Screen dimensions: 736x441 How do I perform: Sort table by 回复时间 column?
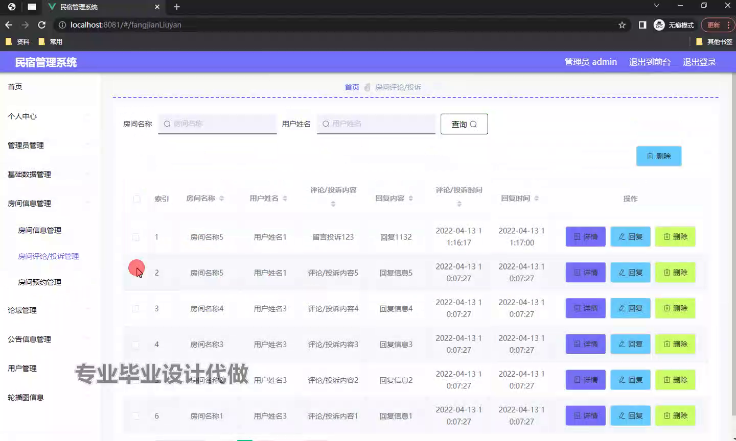tap(536, 198)
